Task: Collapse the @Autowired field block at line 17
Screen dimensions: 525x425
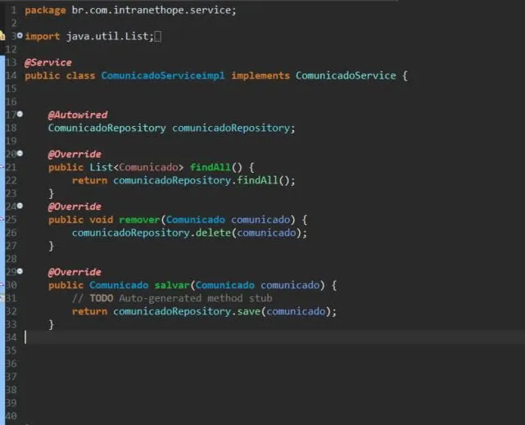Action: 20,115
